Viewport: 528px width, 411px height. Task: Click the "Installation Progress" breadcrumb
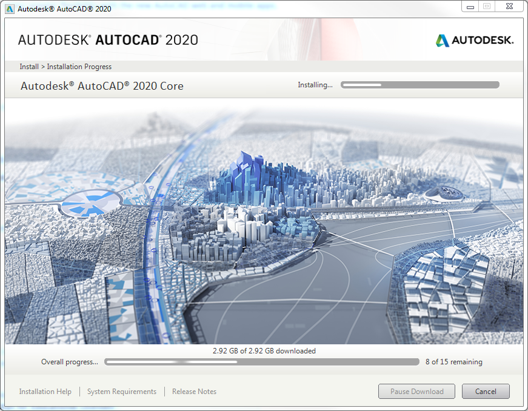(79, 67)
